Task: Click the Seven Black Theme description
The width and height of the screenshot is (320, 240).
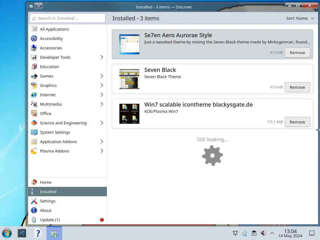Action: click(162, 77)
